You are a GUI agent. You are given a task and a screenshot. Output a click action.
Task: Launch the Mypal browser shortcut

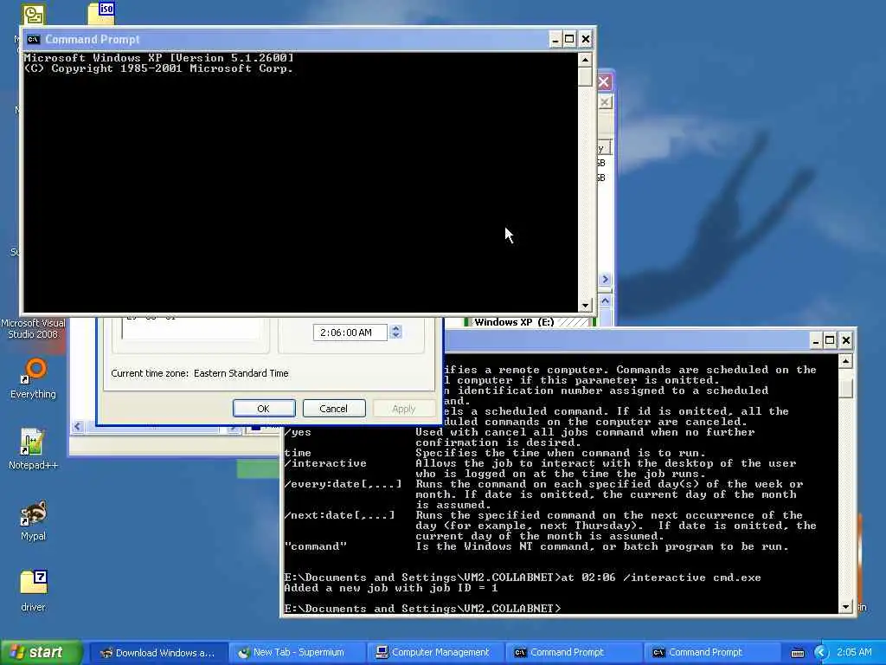[x=33, y=520]
